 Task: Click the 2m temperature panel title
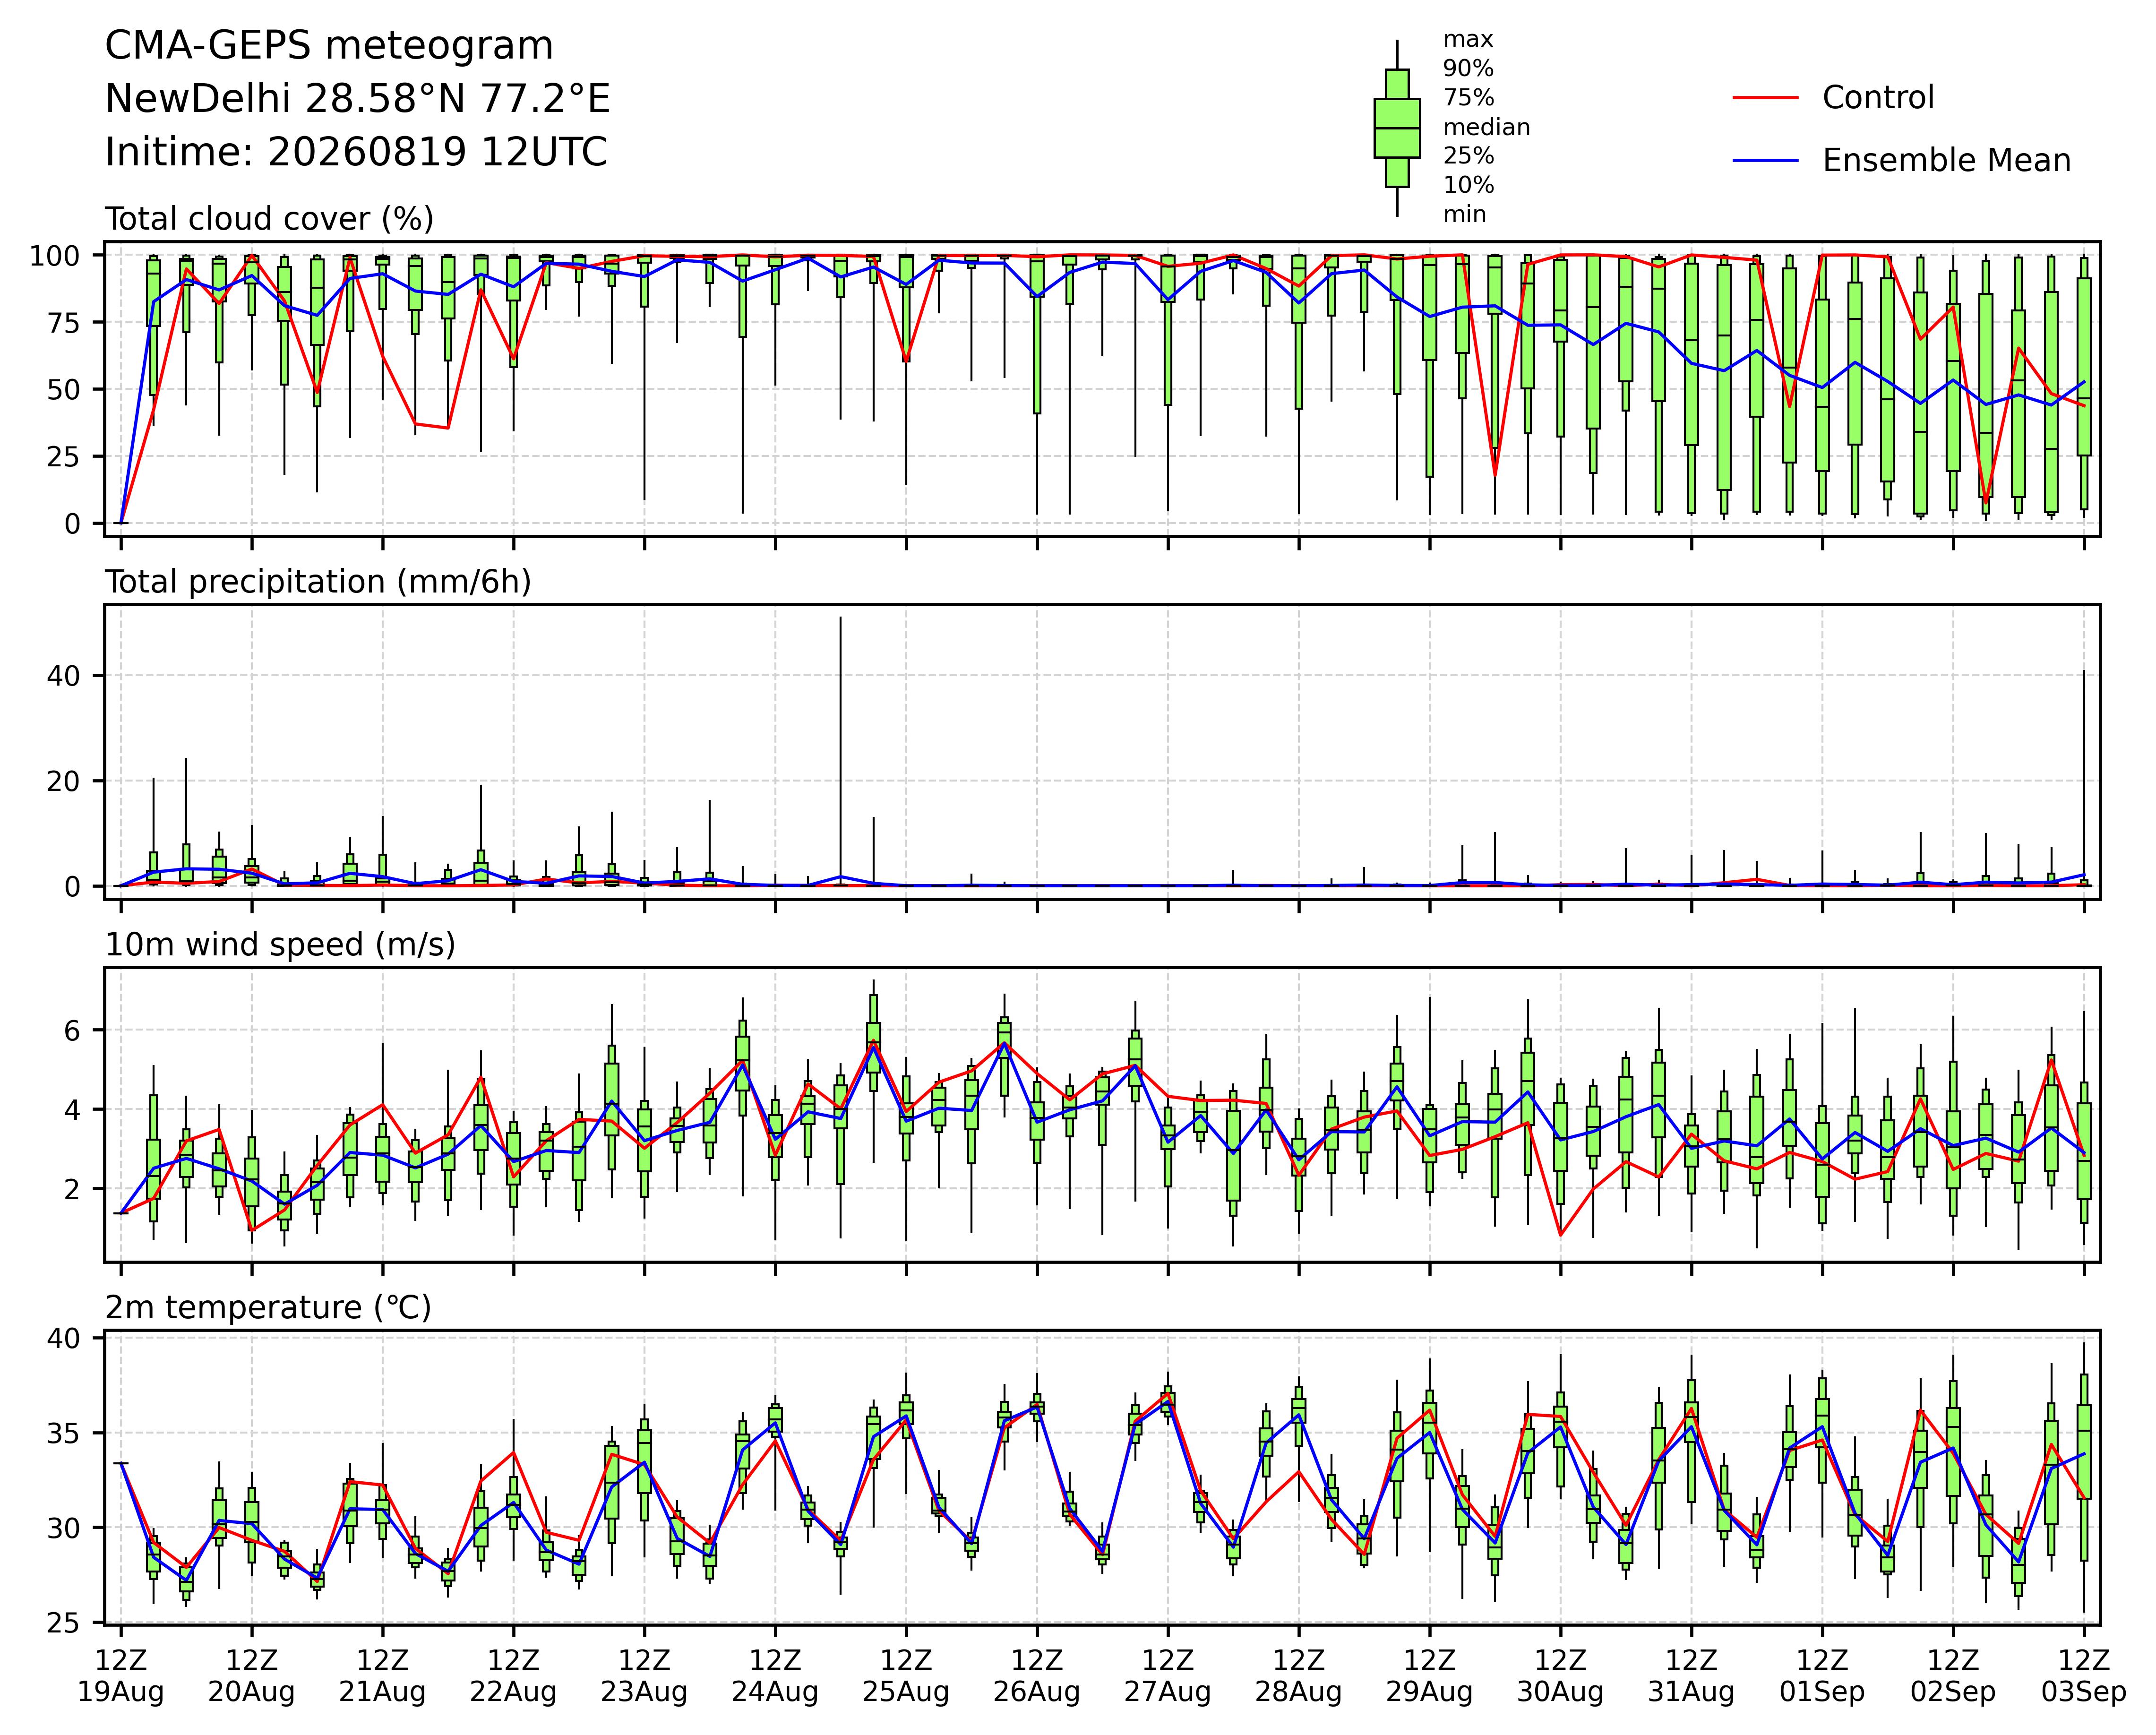click(x=268, y=1308)
